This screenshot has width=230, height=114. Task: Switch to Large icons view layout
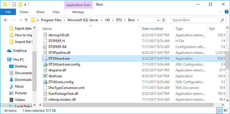pyautogui.click(x=225, y=110)
